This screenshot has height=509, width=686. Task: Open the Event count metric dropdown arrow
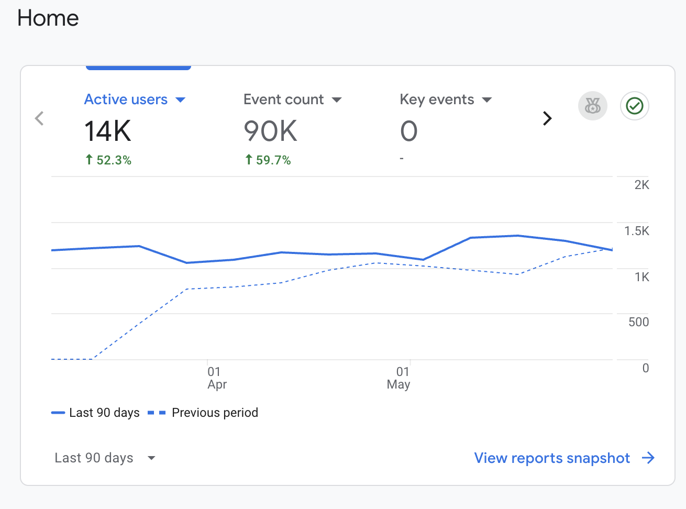[337, 100]
